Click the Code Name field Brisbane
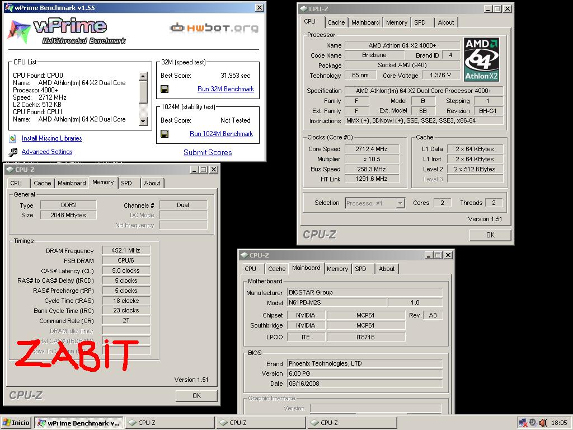573x430 pixels. click(x=374, y=55)
